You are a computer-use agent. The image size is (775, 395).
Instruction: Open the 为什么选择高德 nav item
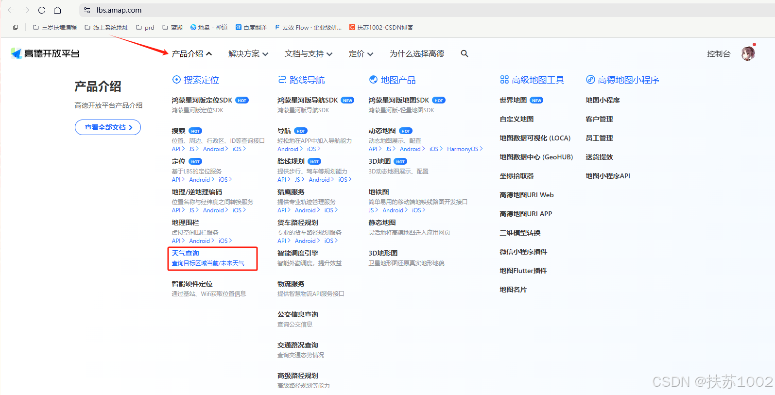click(x=417, y=54)
